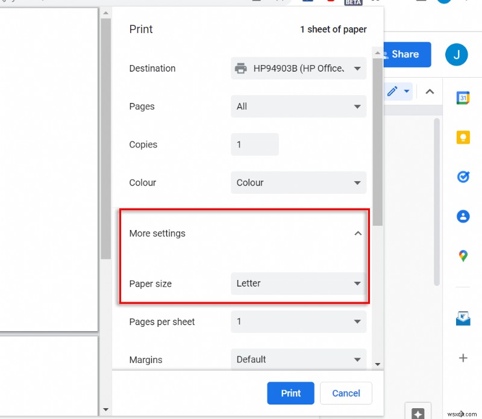Collapse the More settings section
482x419 pixels.
pyautogui.click(x=358, y=233)
